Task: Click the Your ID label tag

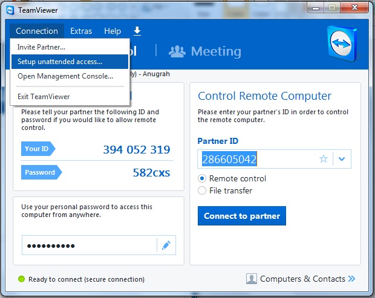Action: (38, 149)
